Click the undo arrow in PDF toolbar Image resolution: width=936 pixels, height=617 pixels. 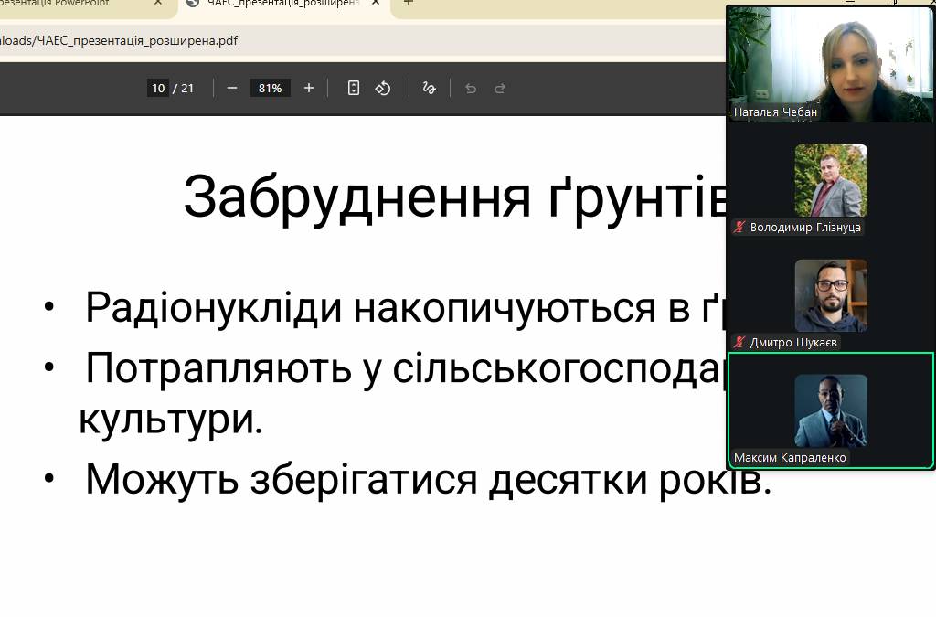pos(471,88)
